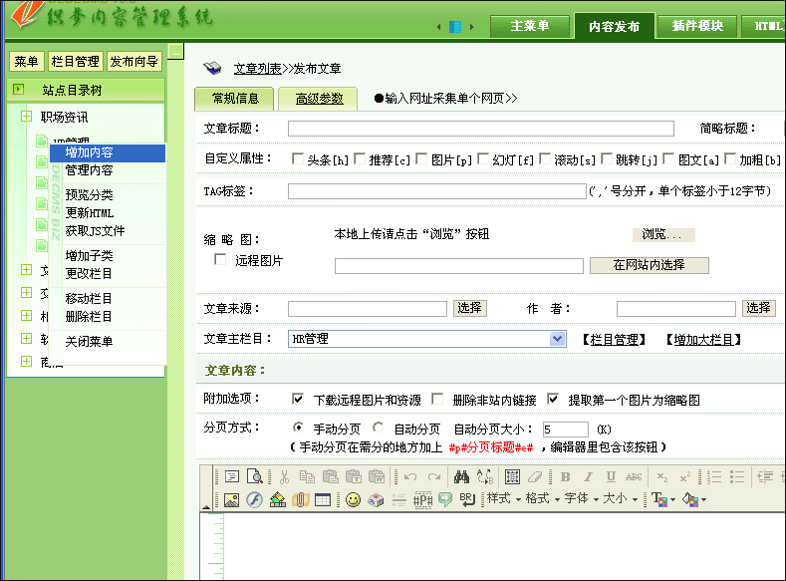Open the 文章主栏目 dropdown

point(558,339)
